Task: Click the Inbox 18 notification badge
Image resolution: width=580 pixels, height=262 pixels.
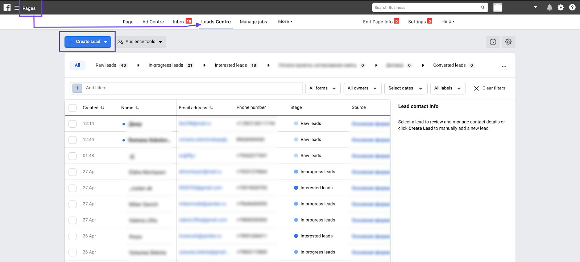Action: 189,21
